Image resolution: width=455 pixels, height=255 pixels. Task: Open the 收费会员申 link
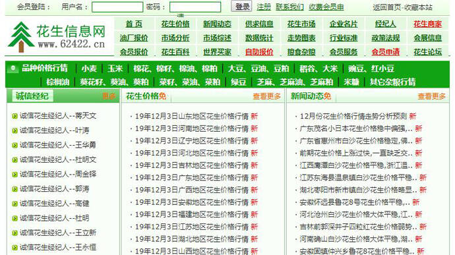326,7
